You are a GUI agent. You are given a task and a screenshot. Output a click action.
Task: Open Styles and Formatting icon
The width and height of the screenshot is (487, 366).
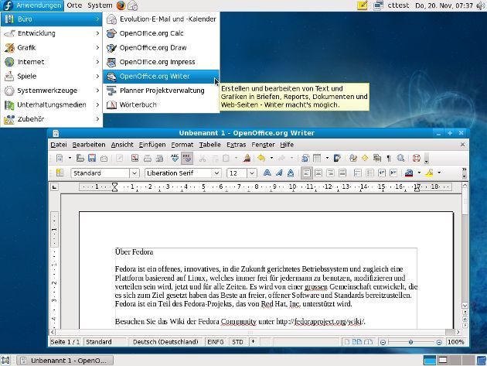60,173
